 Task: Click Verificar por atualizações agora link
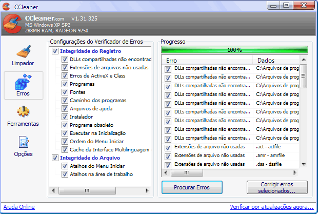(x=272, y=207)
